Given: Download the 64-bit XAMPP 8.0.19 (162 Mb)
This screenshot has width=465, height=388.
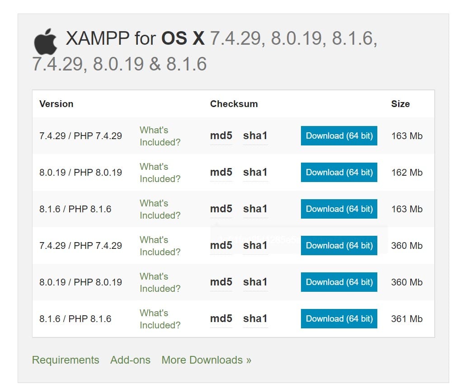Looking at the screenshot, I should click(x=339, y=173).
